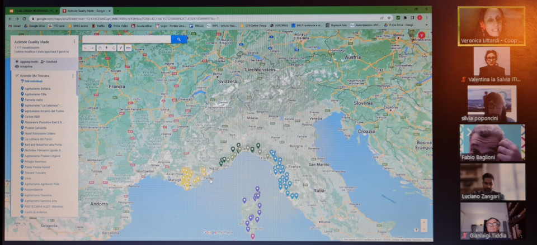Toggle the browser side panel icon
Screen dimensions: 537x245
click(412, 18)
